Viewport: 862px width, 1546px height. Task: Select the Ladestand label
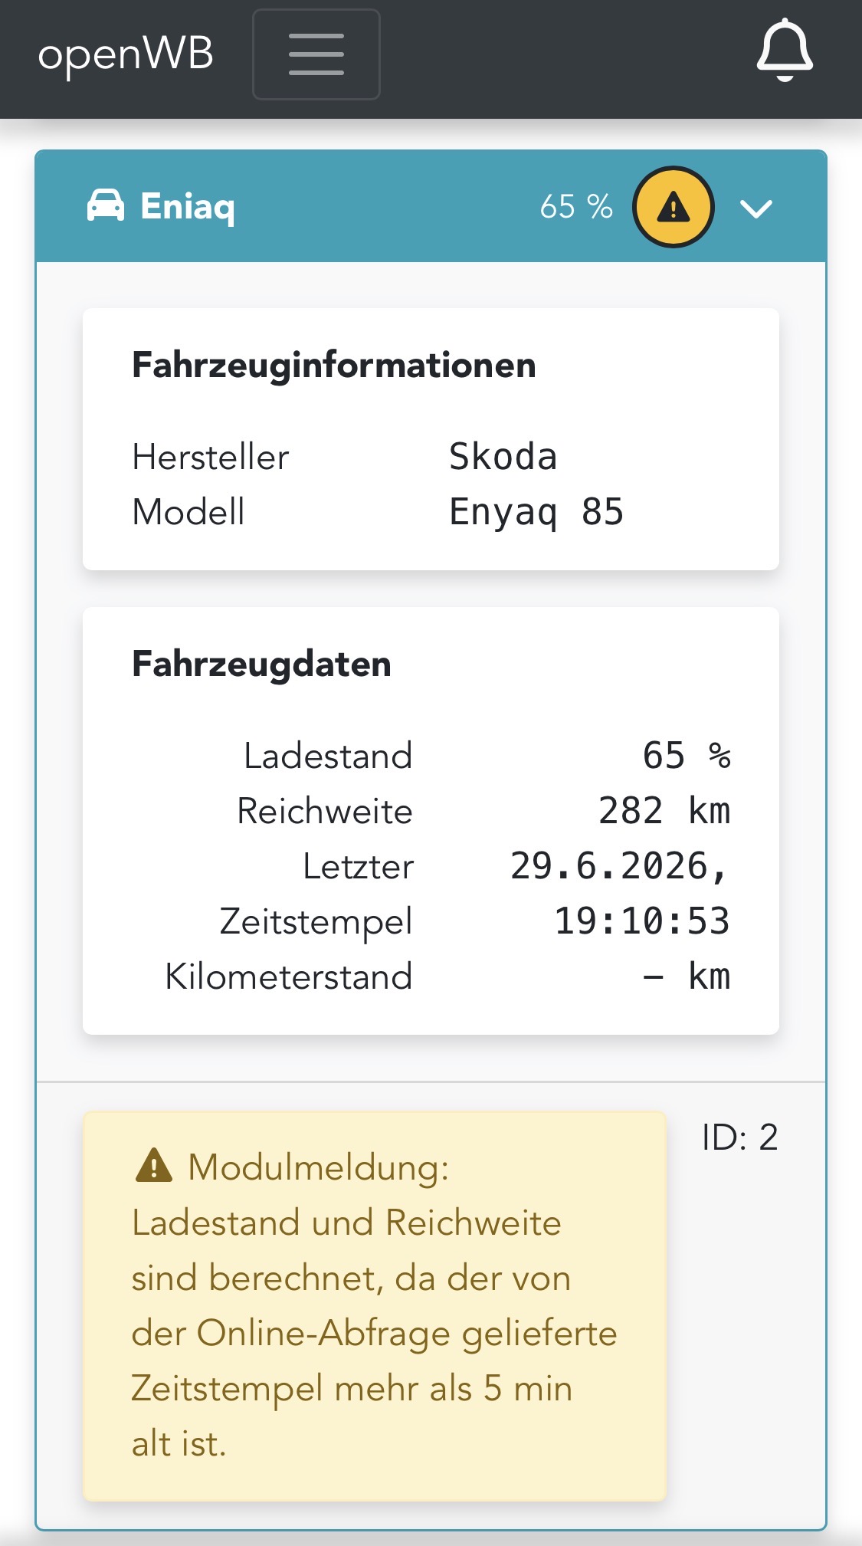(328, 756)
